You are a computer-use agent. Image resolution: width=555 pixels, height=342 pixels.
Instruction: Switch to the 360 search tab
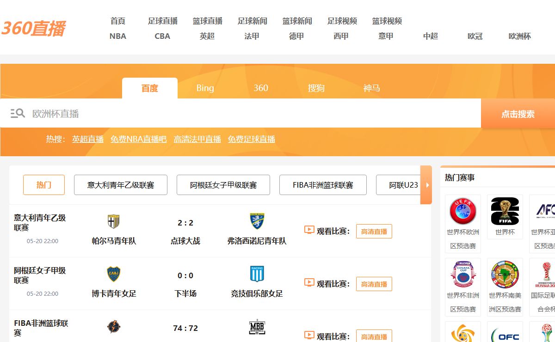[x=261, y=88]
